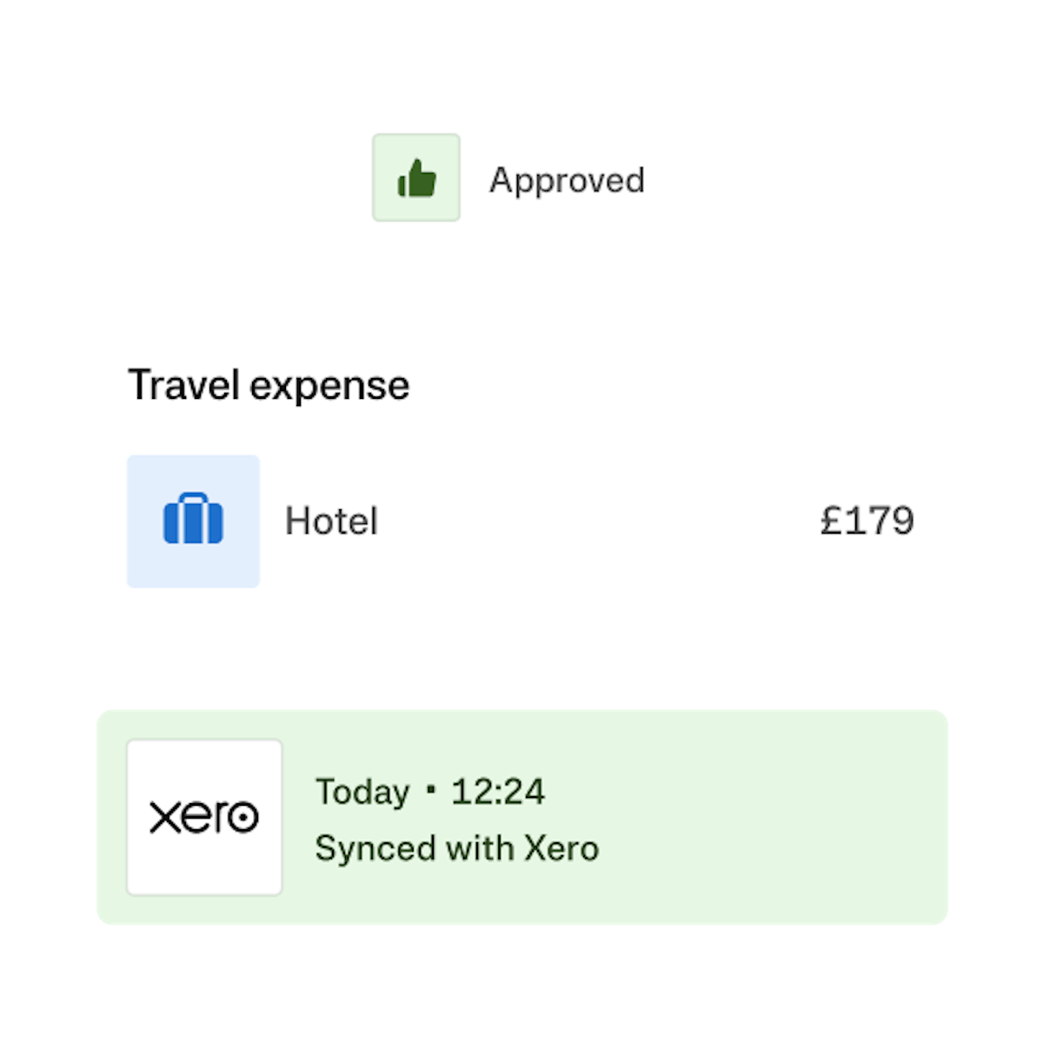Image resolution: width=1043 pixels, height=1043 pixels.
Task: Click the Travel expense heading
Action: click(x=269, y=385)
